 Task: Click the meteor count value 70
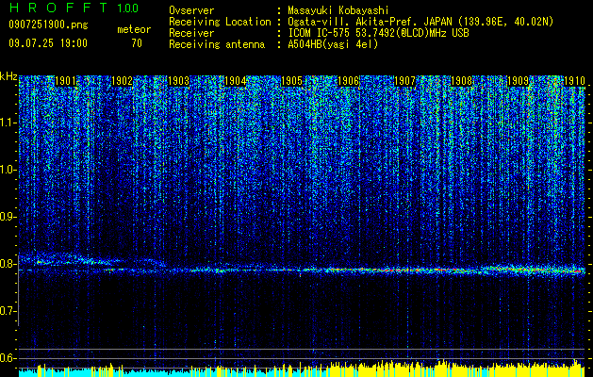coord(137,43)
